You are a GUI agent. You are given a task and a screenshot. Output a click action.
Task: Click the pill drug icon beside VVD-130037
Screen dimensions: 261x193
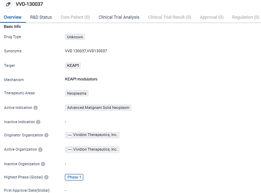pyautogui.click(x=8, y=4)
